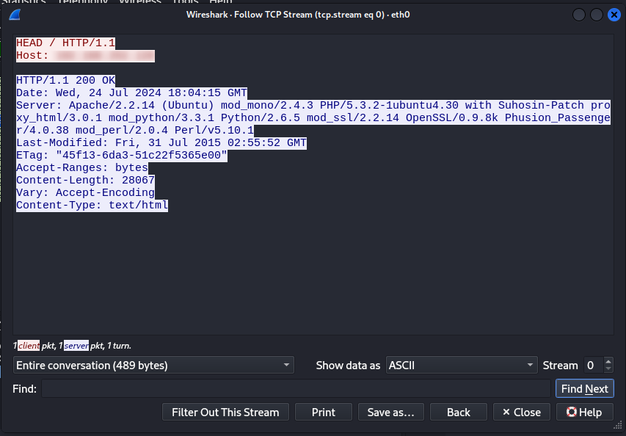Decrement the Stream number with down arrow
Screen dimensions: 626x436
[608, 369]
